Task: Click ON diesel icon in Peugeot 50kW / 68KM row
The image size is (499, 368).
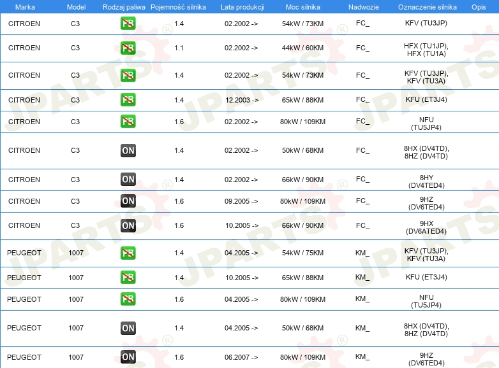Action: click(128, 328)
